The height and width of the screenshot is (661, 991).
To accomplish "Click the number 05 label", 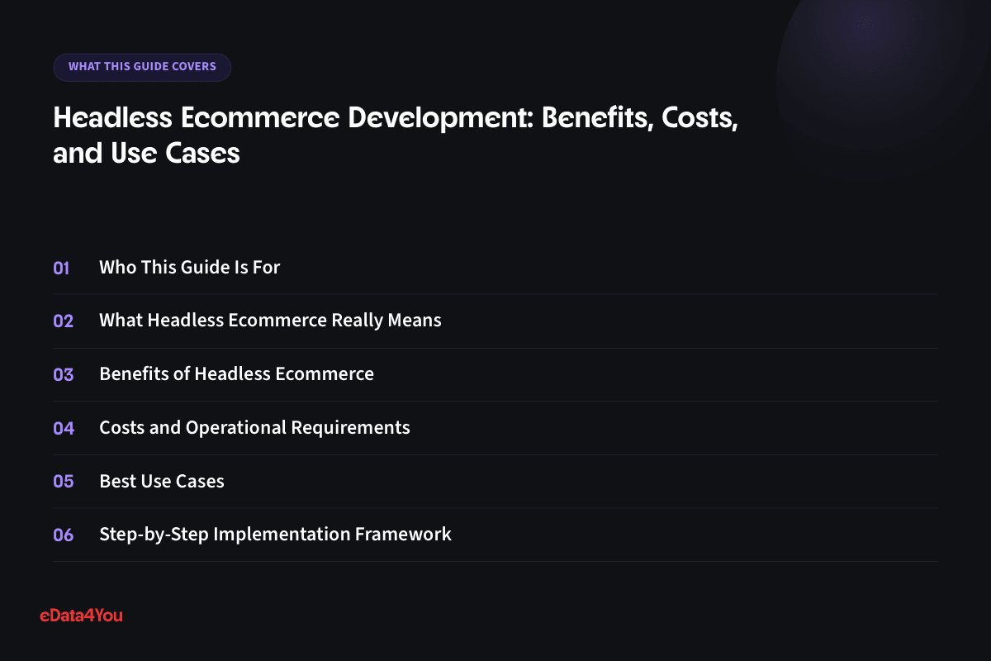I will coord(64,482).
